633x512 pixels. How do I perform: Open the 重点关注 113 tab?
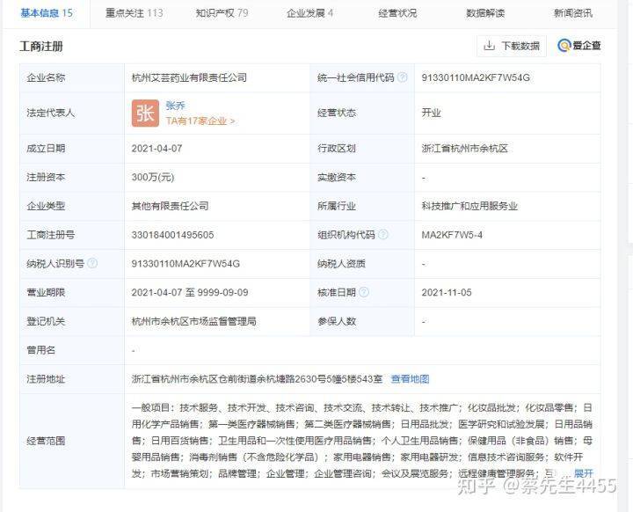coord(134,13)
